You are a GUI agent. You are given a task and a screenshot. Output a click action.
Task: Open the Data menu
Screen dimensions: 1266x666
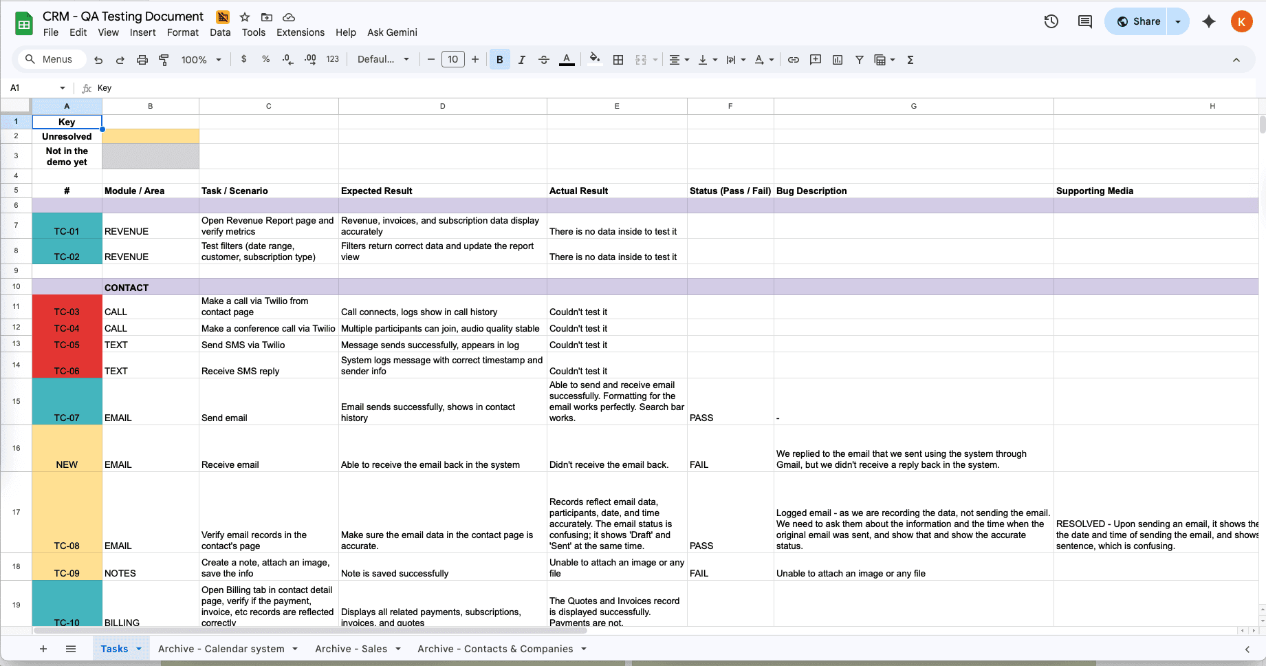pos(220,32)
